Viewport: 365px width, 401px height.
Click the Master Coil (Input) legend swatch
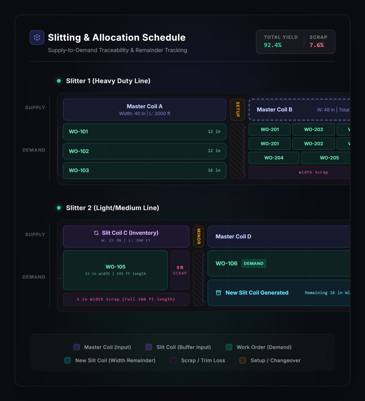pos(77,347)
